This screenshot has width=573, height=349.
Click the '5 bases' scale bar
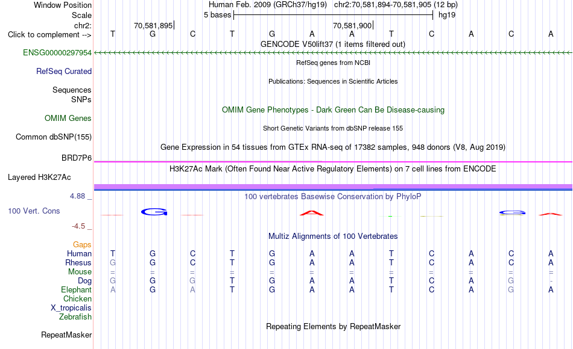pyautogui.click(x=333, y=15)
